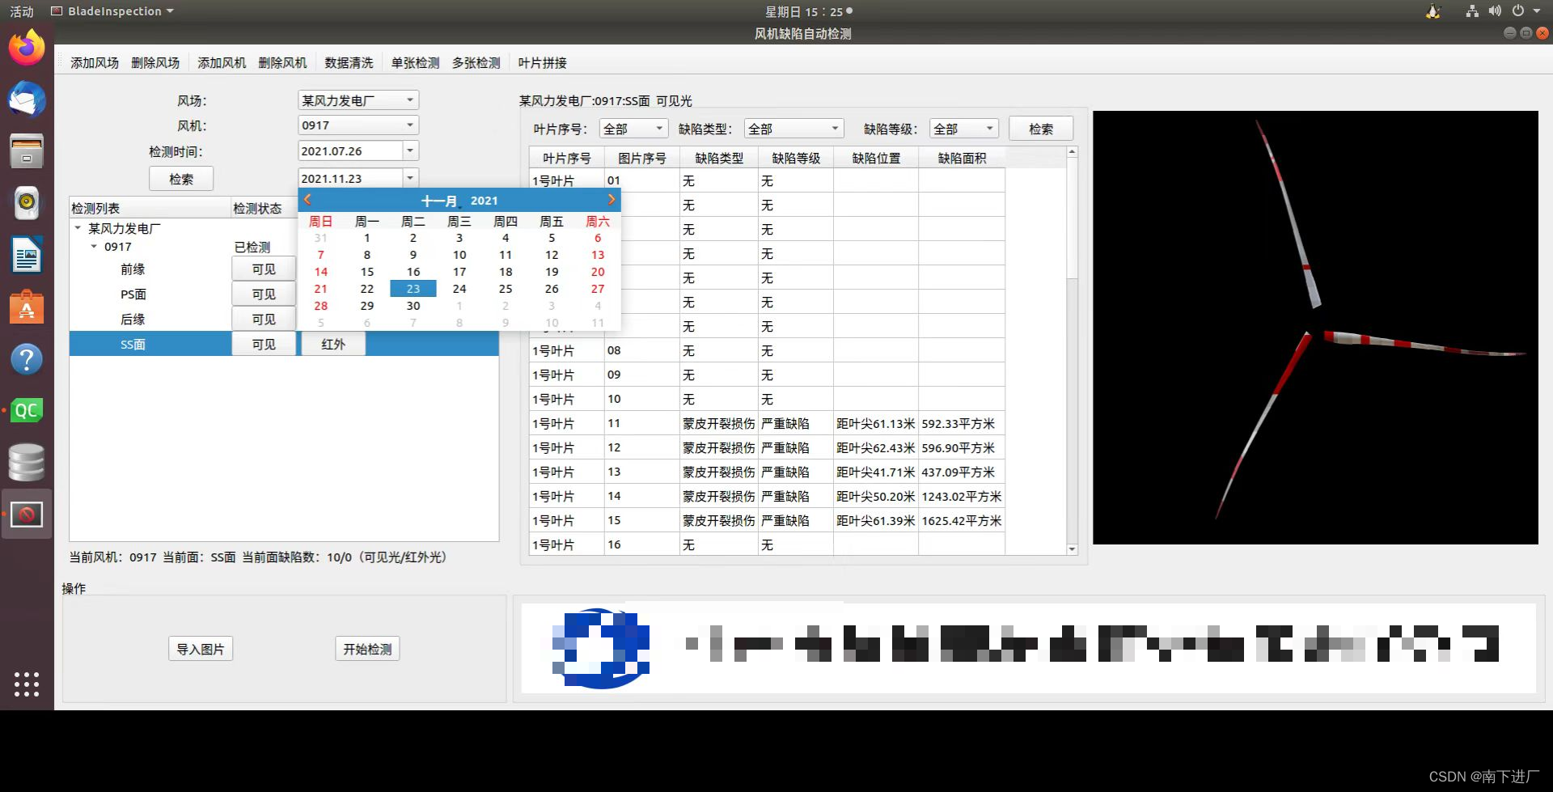Screen dimensions: 1553x792
Task: Select 后缘 in detection list
Action: pyautogui.click(x=133, y=320)
